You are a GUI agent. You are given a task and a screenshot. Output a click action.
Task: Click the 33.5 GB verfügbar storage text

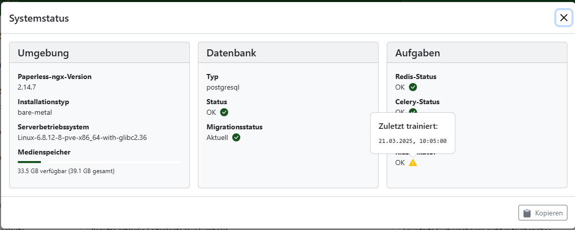(x=66, y=171)
